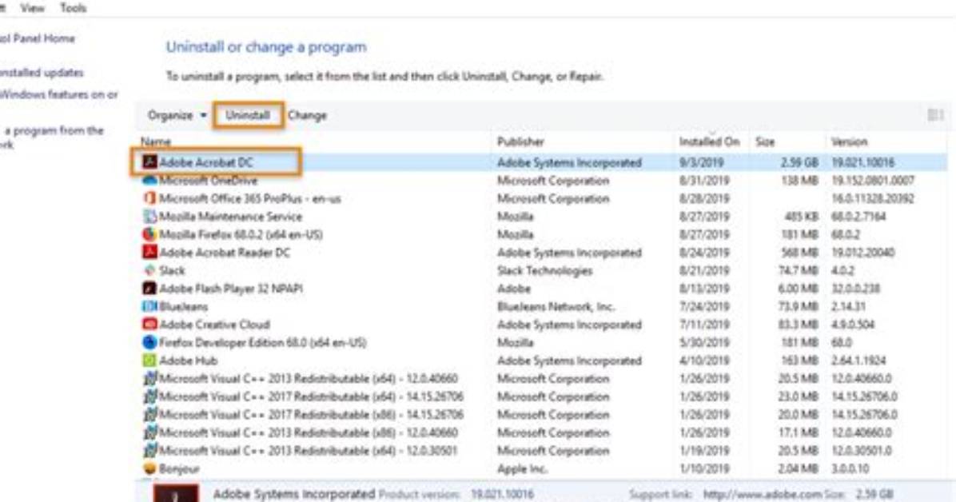Screen dimensions: 956x502
Task: Sort by the Installed On column header
Action: pos(709,141)
